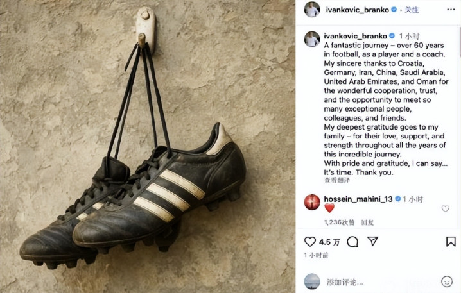Share post with paper plane icon
This screenshot has width=461, height=293.
[x=372, y=241]
